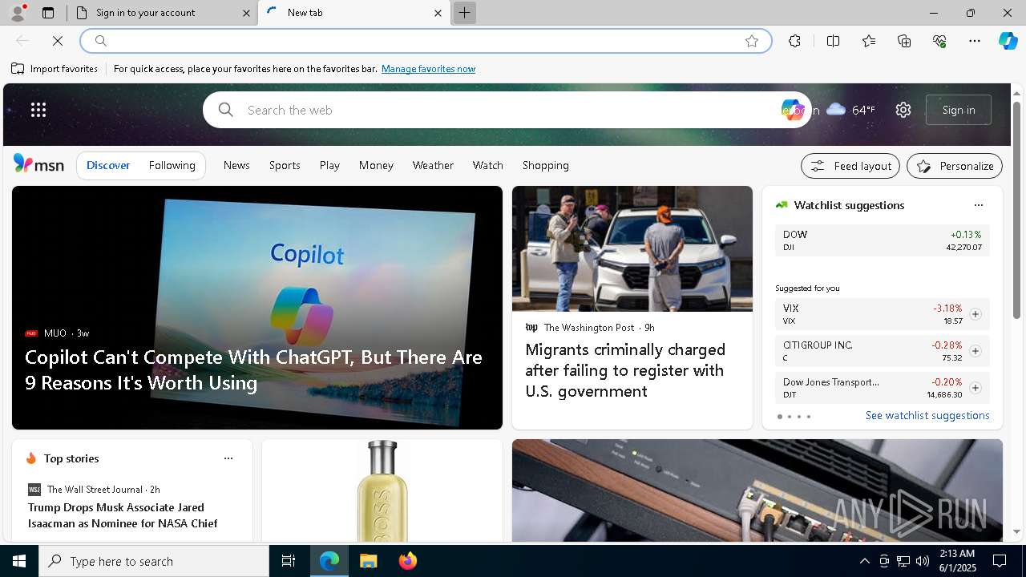This screenshot has width=1026, height=577.
Task: Open the tab actions menu icon
Action: (48, 13)
